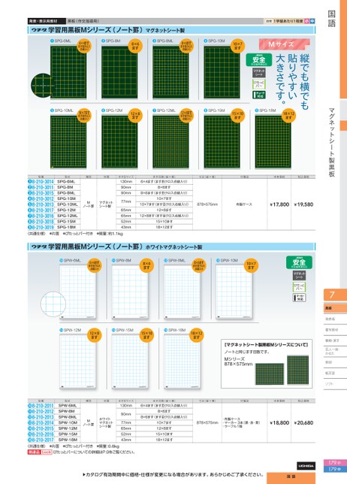
Task: Click the orange 10×7ます badge on SPG-10M
Action: (237, 46)
